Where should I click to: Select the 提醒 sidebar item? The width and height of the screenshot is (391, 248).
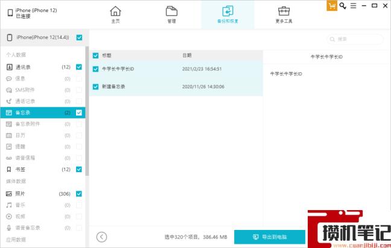pos(43,146)
